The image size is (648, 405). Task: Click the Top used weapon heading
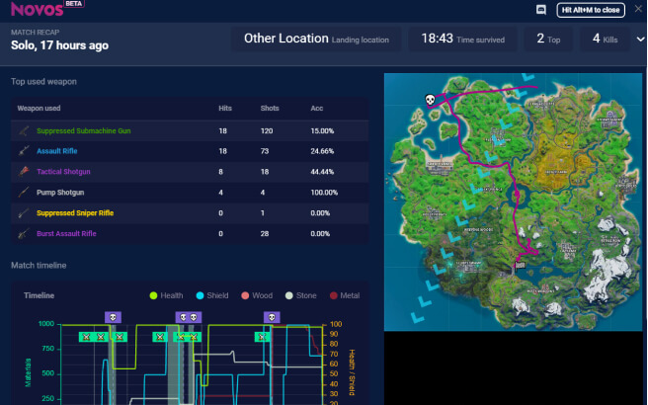(43, 81)
